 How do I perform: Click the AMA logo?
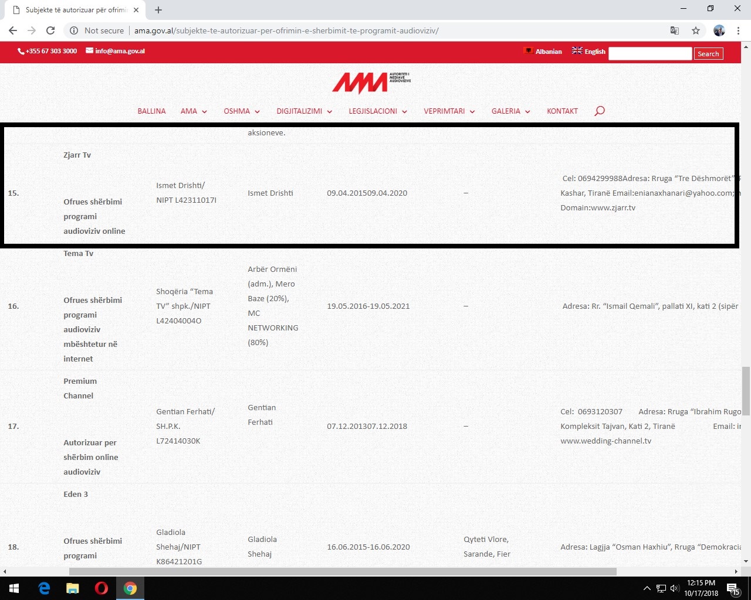pos(371,83)
